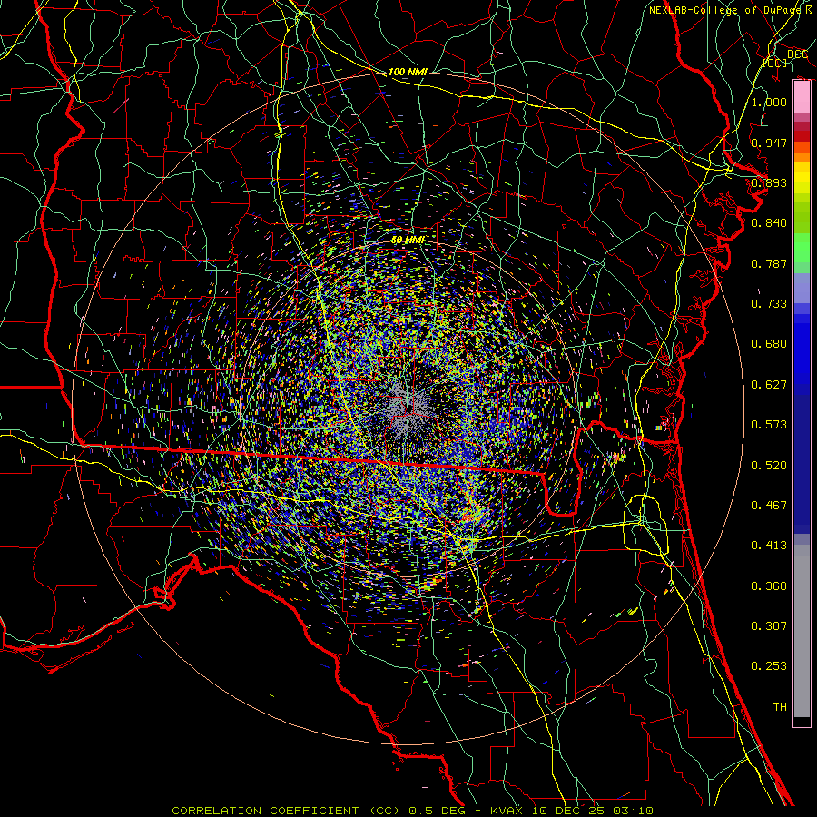Pick the lavender swatch on the color bar
This screenshot has width=817, height=817.
tap(802, 288)
